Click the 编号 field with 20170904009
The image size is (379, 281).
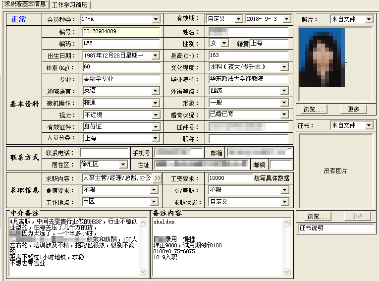point(121,31)
